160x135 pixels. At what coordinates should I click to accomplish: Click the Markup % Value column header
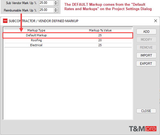click(x=100, y=30)
